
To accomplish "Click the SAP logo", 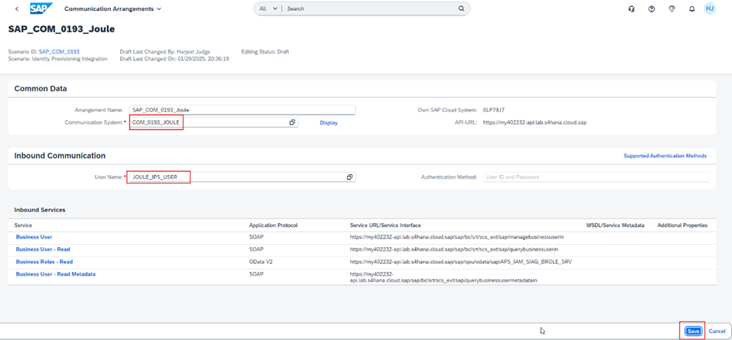I will tap(40, 9).
